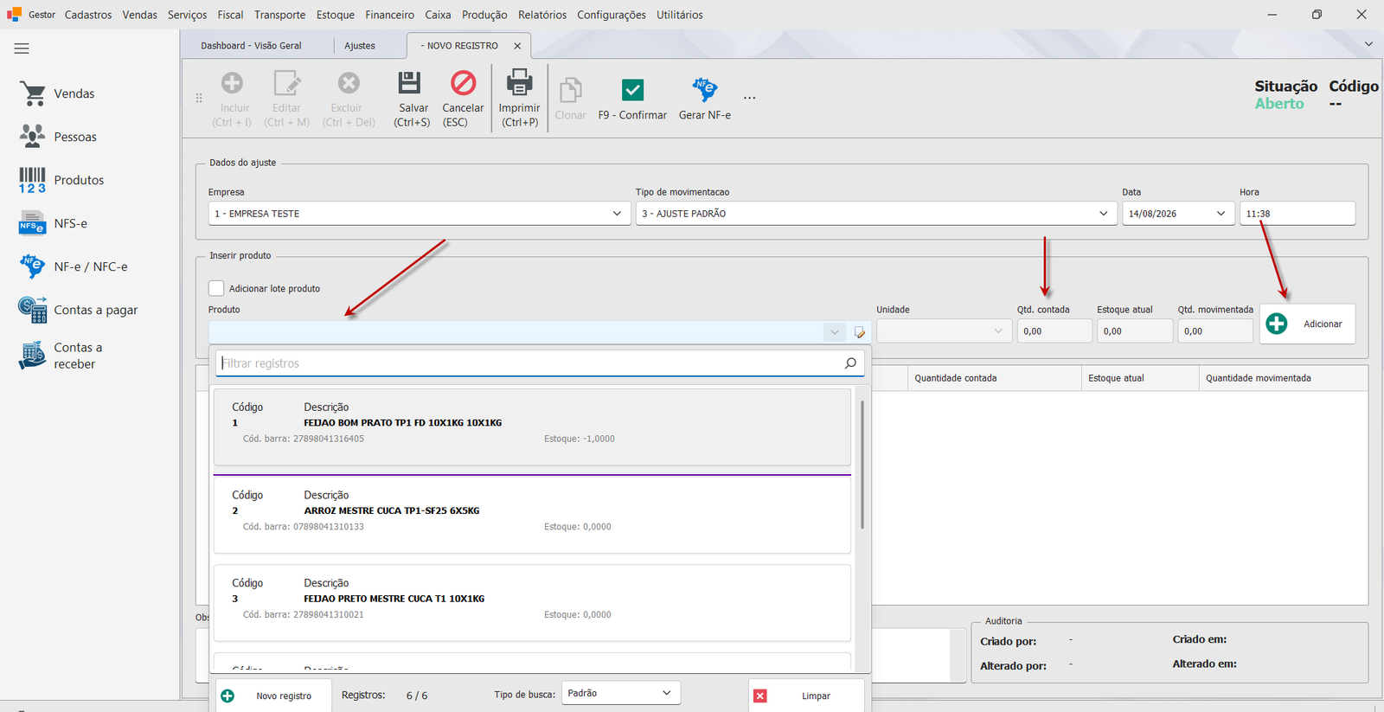This screenshot has width=1384, height=712.
Task: Open Contas a pagar in sidebar
Action: click(78, 310)
